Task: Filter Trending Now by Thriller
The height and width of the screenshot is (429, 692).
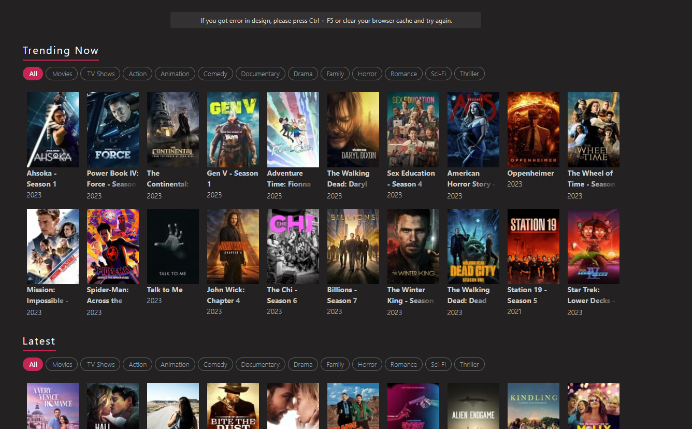Action: point(469,74)
